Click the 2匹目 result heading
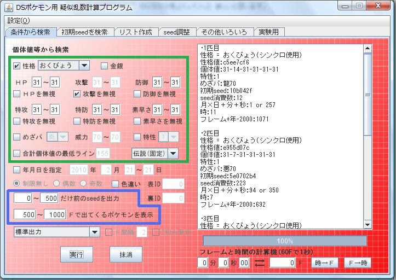The image size is (396, 280). tap(210, 133)
